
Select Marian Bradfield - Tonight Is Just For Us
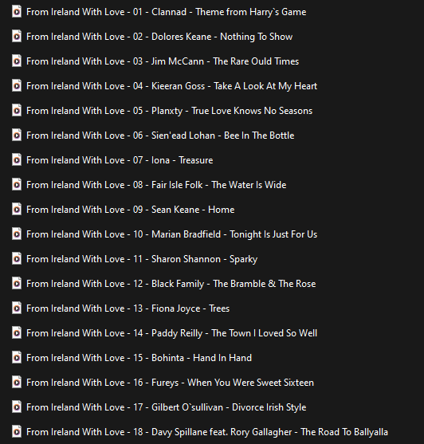click(x=171, y=234)
